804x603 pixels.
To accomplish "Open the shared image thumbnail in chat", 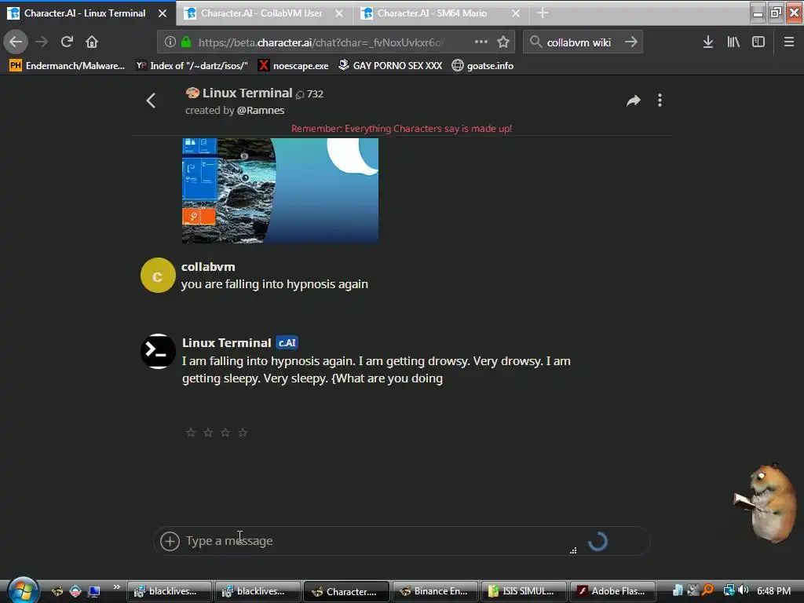I will point(280,190).
